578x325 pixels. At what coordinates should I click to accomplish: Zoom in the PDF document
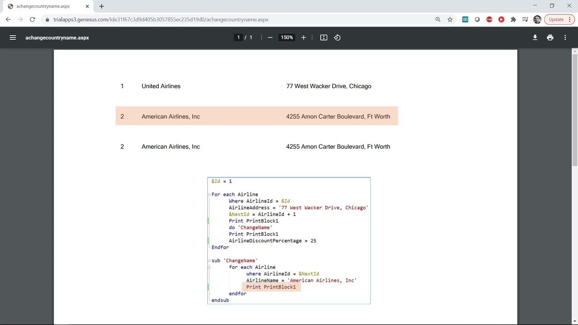(303, 37)
